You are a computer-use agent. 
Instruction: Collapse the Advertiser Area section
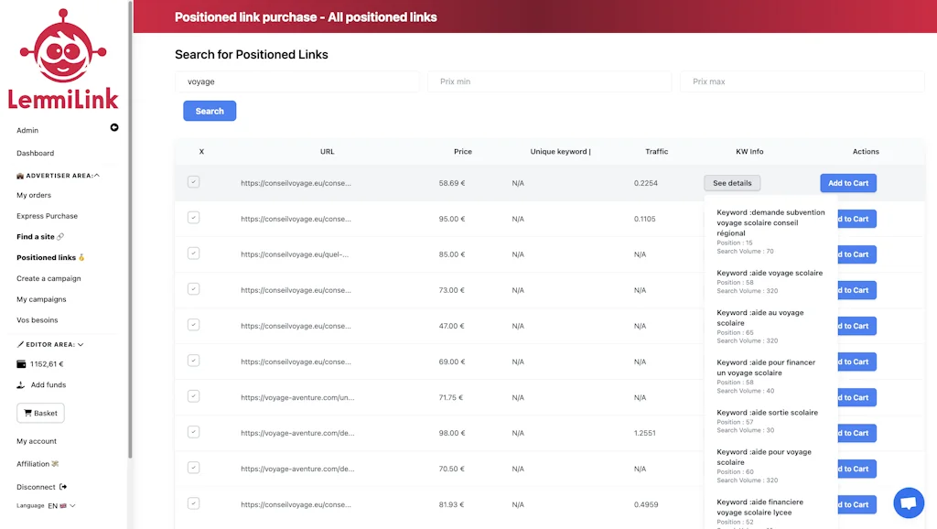(97, 175)
